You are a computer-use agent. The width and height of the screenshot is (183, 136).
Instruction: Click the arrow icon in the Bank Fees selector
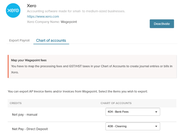click(x=156, y=112)
